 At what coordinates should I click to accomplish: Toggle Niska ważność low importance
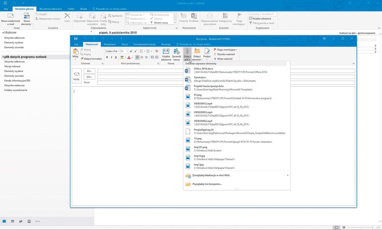(223, 59)
